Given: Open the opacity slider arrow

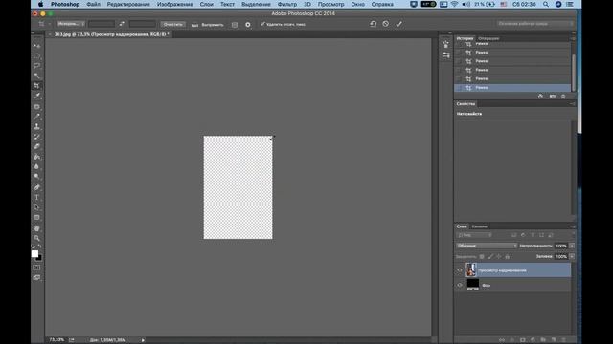Looking at the screenshot, I should click(x=572, y=246).
